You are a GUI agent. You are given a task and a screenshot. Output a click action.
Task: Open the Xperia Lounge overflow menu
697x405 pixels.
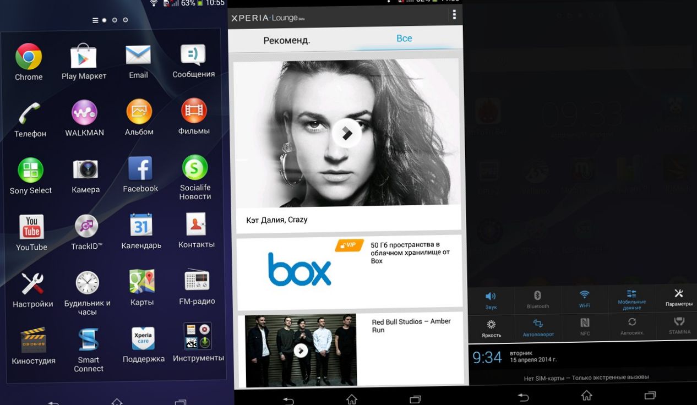[454, 15]
